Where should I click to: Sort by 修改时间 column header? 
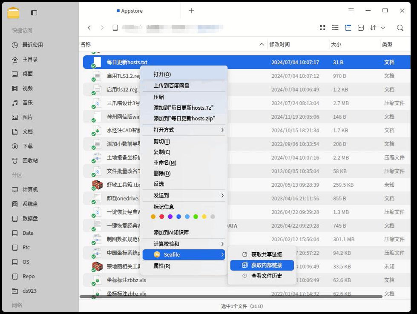[279, 44]
